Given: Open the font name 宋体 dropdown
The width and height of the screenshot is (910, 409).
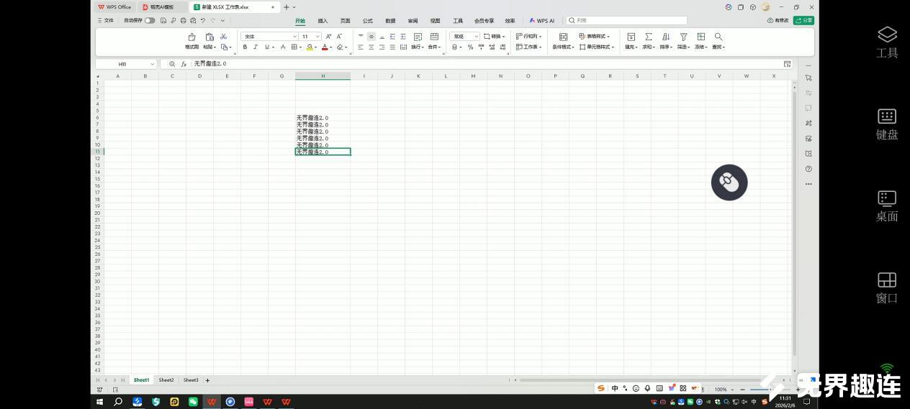Looking at the screenshot, I should [x=294, y=37].
